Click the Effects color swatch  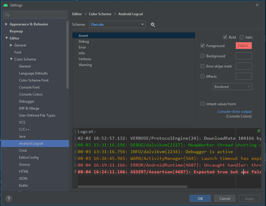coord(243,76)
